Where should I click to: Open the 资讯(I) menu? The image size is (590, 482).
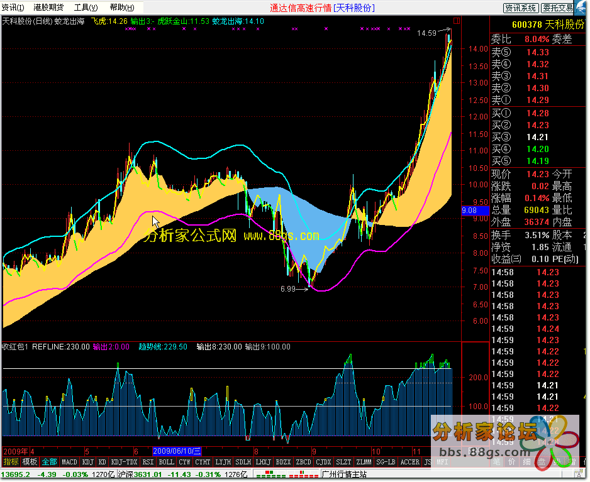(13, 7)
